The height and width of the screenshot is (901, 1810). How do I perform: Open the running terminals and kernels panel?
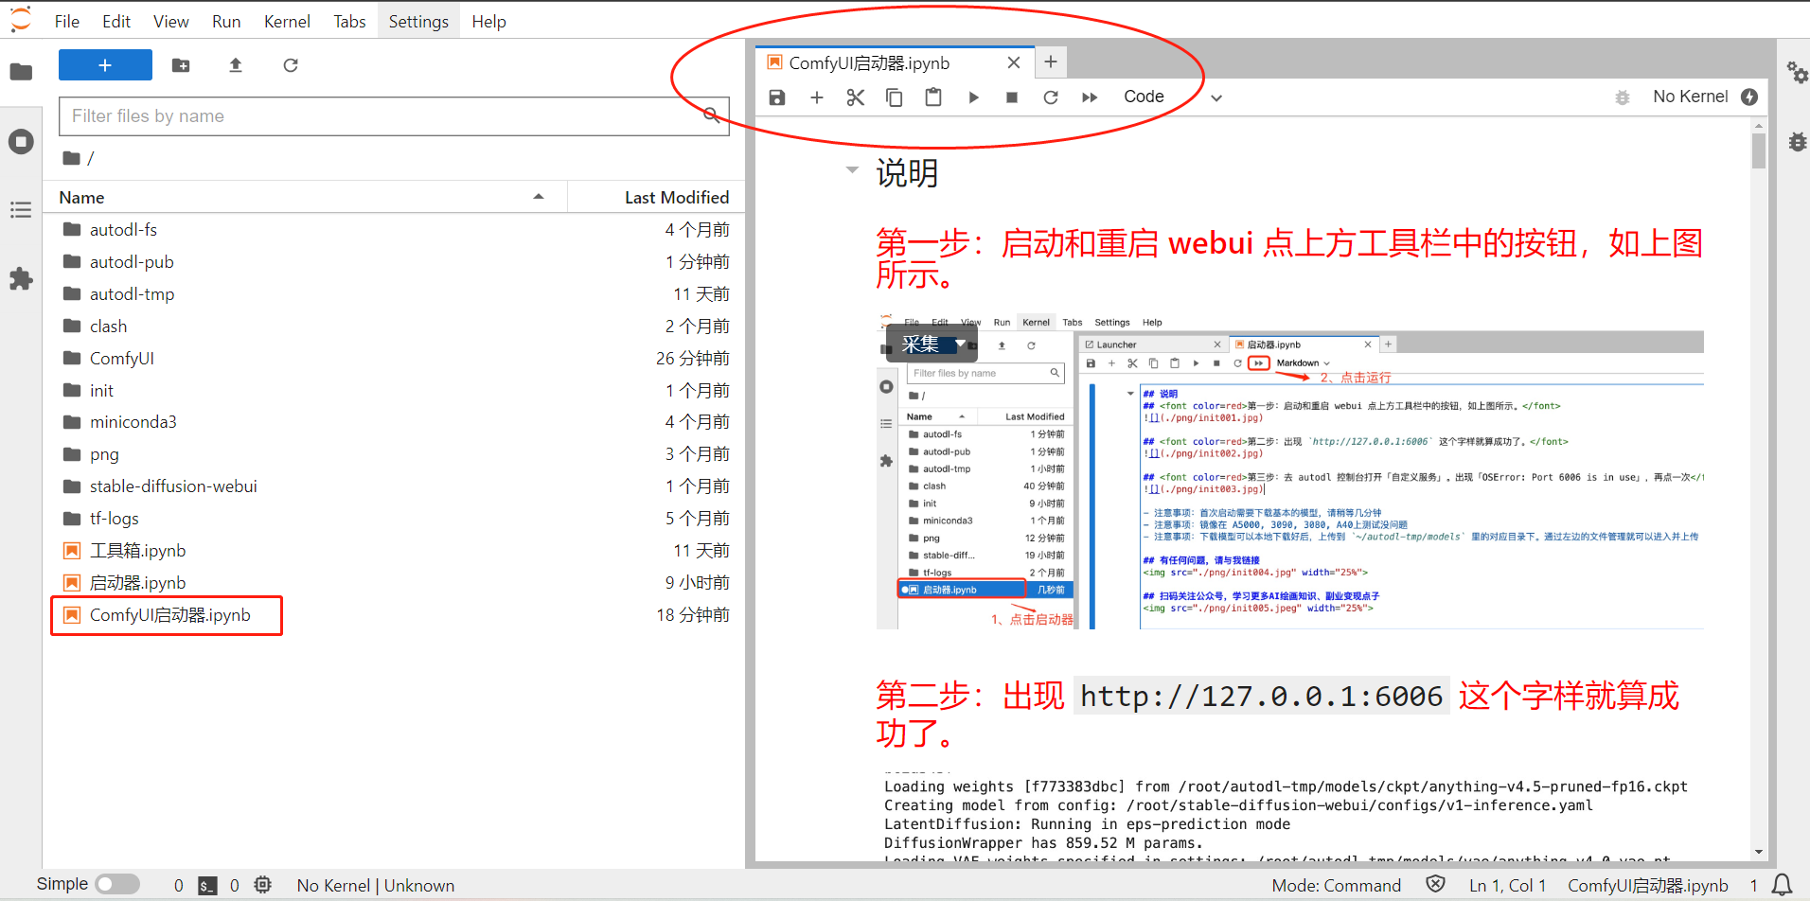click(x=21, y=142)
